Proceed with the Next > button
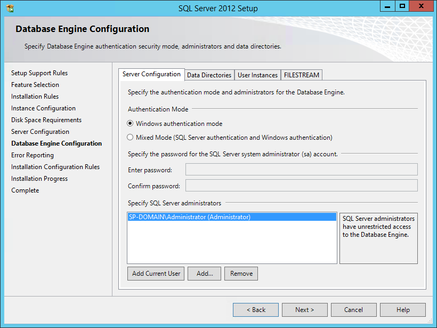The image size is (437, 328). (305, 310)
